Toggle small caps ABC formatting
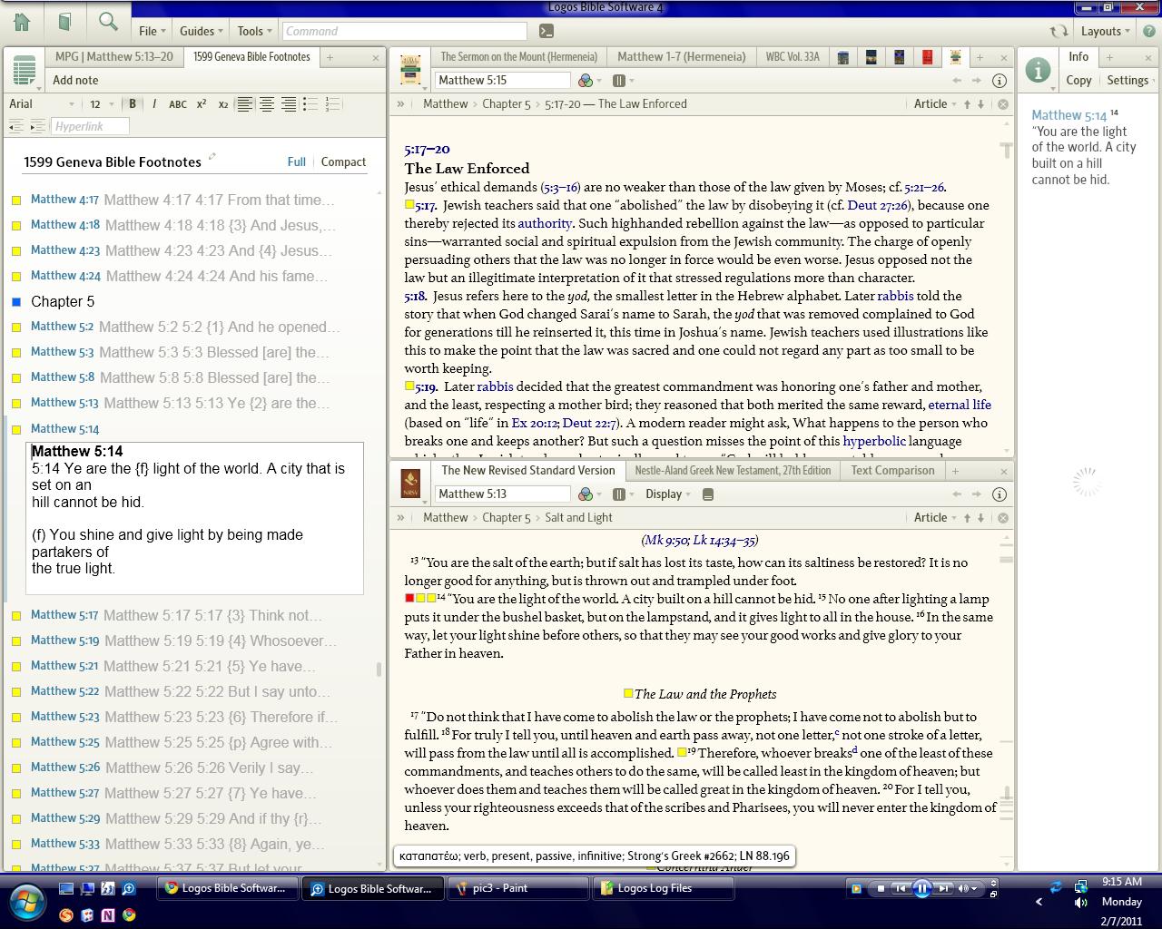This screenshot has height=929, width=1162. (178, 104)
